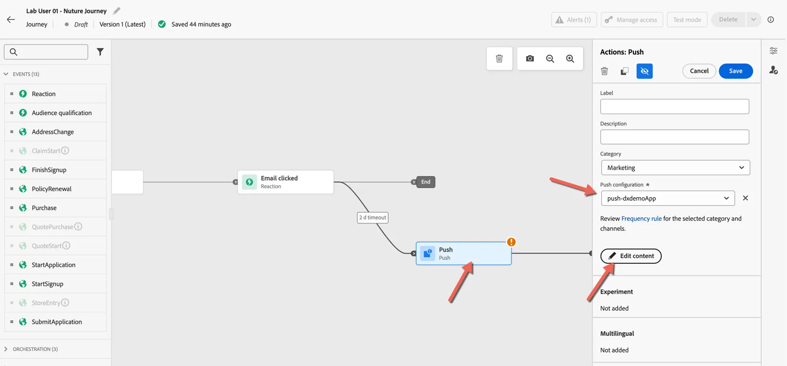Image resolution: width=787 pixels, height=366 pixels.
Task: Click info icon next to ClaimStart
Action: coord(65,151)
